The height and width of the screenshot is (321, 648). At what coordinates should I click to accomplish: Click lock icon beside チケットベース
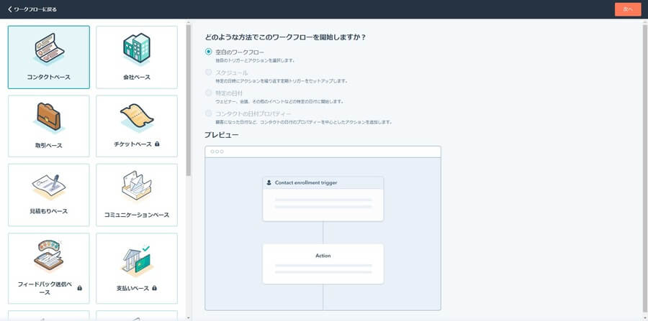[x=157, y=144]
